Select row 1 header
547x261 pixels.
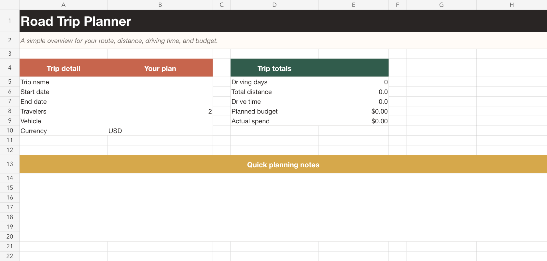click(x=10, y=21)
